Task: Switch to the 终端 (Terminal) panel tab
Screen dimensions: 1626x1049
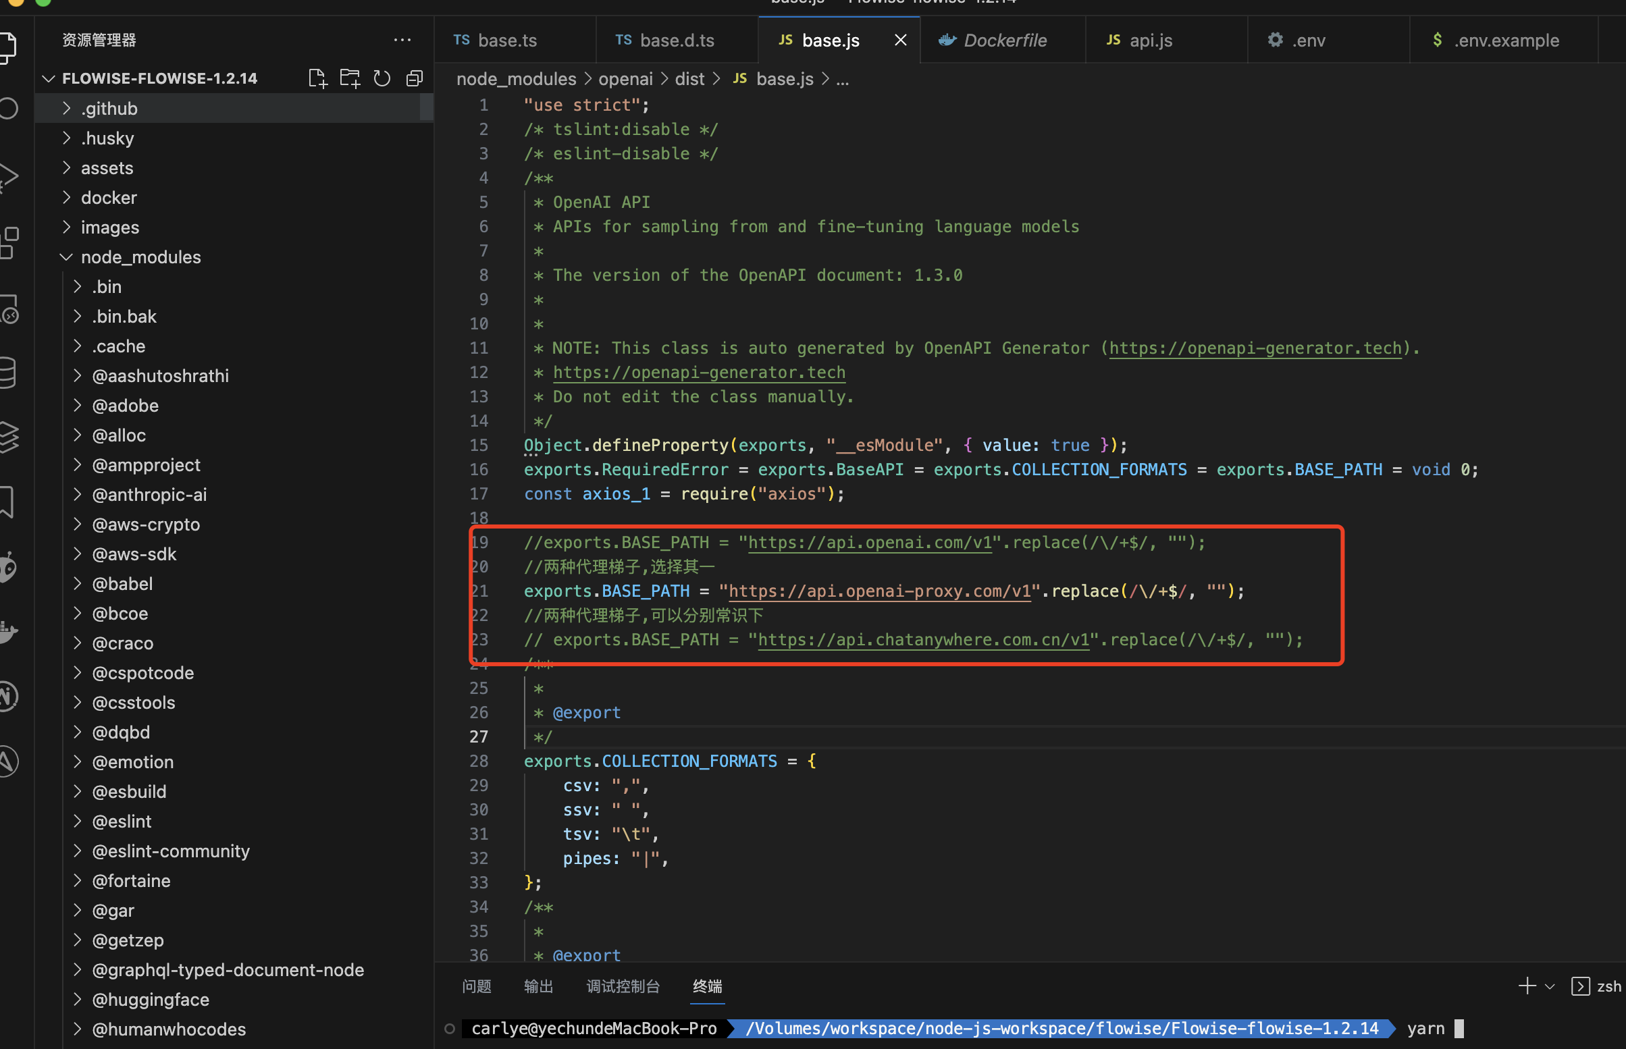Action: coord(707,986)
